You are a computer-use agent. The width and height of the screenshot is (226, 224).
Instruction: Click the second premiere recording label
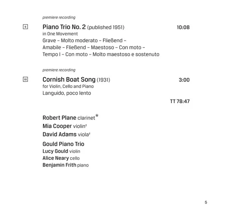(59, 70)
